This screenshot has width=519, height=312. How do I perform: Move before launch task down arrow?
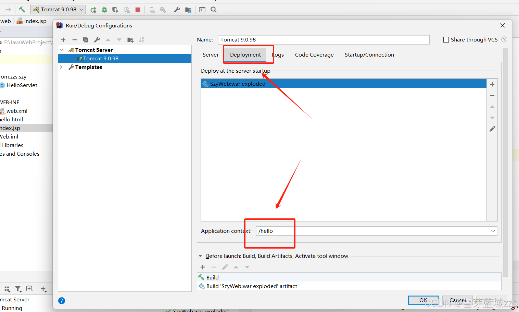click(247, 267)
